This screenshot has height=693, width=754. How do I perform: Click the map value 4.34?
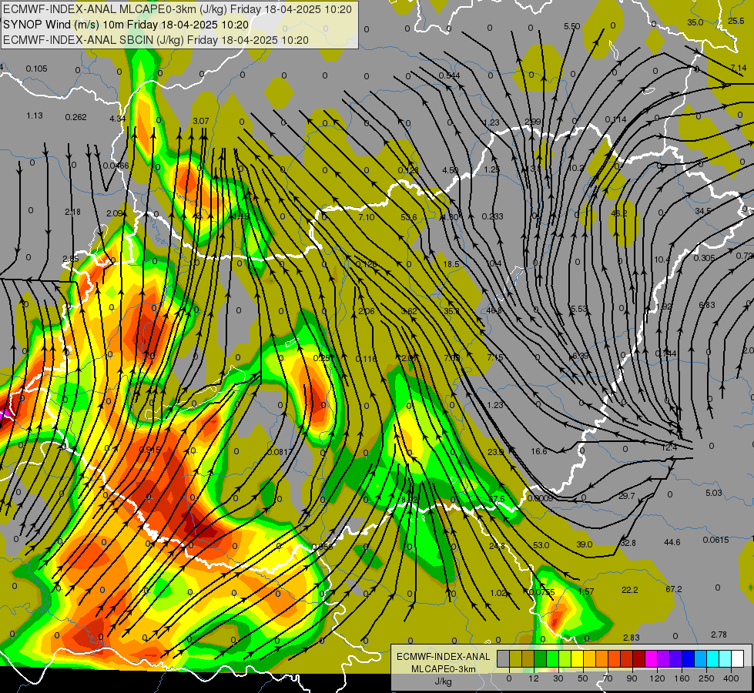[117, 119]
